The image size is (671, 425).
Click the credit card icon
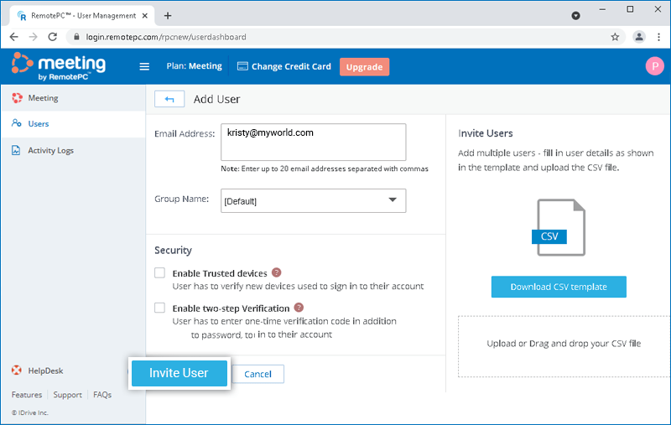[x=242, y=66]
